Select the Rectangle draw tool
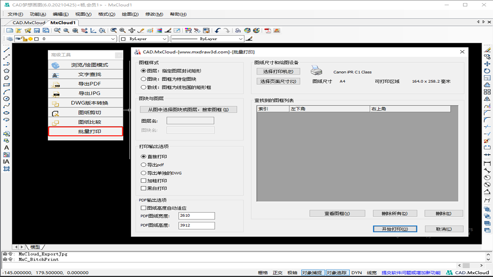Image resolution: width=493 pixels, height=277 pixels. [x=6, y=85]
